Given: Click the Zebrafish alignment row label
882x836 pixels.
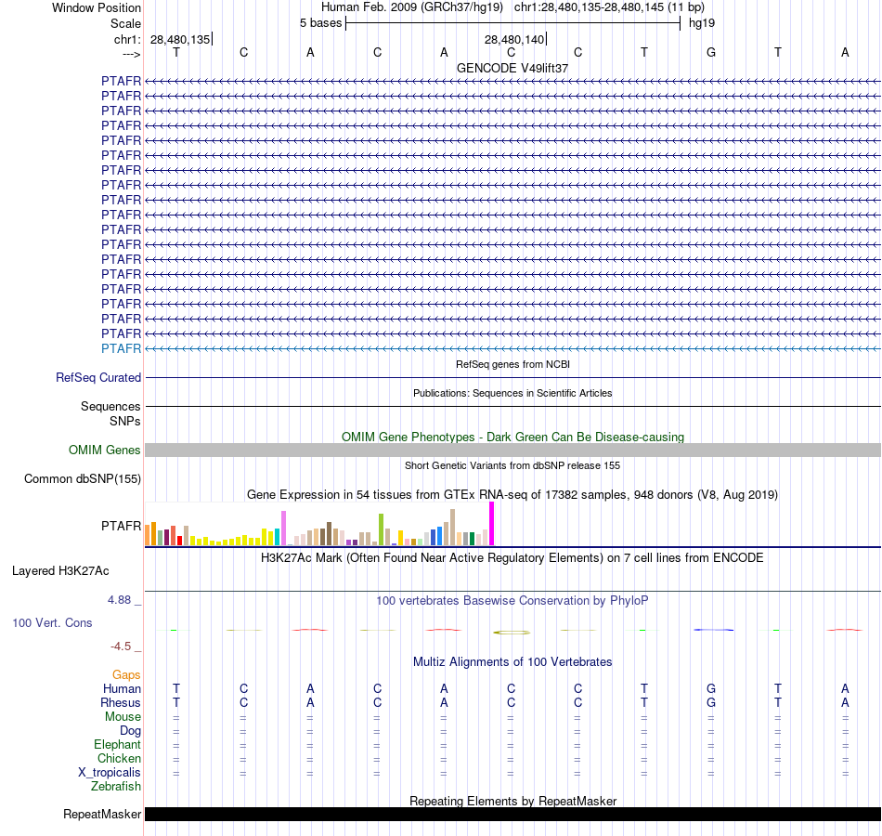Looking at the screenshot, I should point(116,786).
